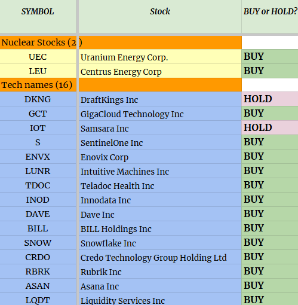
Task: Select the Dave Inc cell
Action: pyautogui.click(x=160, y=214)
